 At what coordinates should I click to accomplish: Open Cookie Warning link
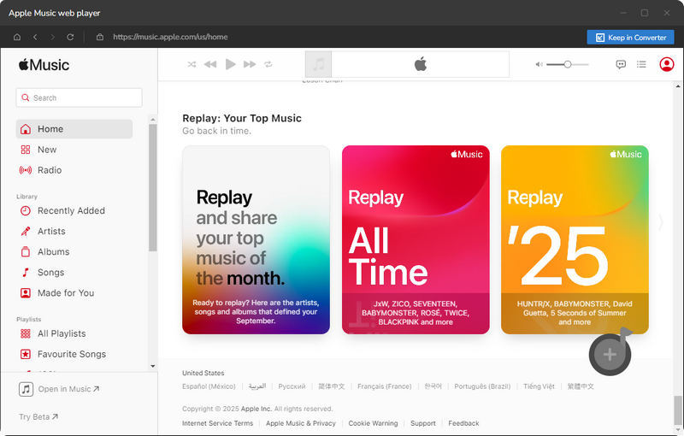point(373,423)
